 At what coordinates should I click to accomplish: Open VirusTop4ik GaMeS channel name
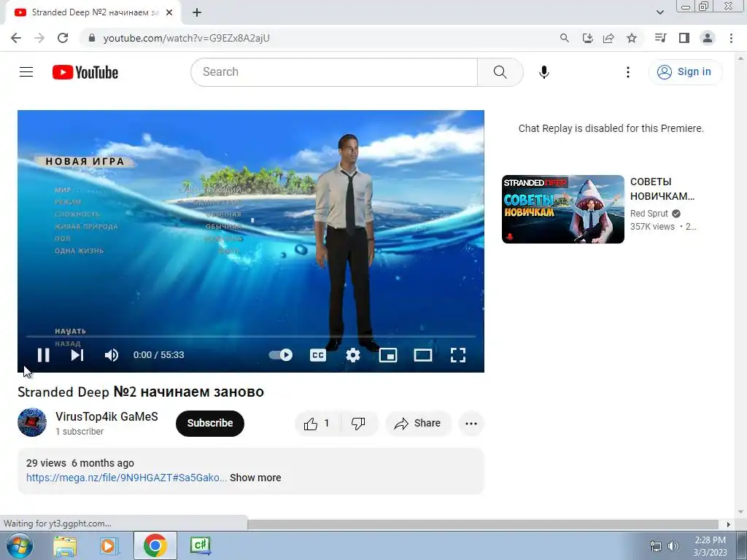[107, 416]
